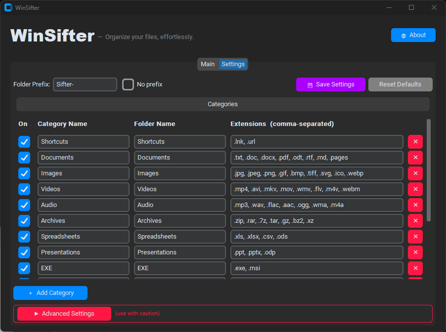Uncheck the Documents category

pyautogui.click(x=24, y=158)
